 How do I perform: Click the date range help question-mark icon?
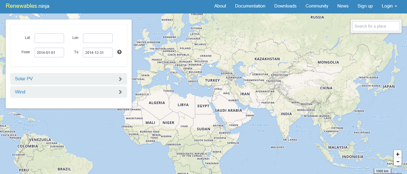(x=119, y=52)
